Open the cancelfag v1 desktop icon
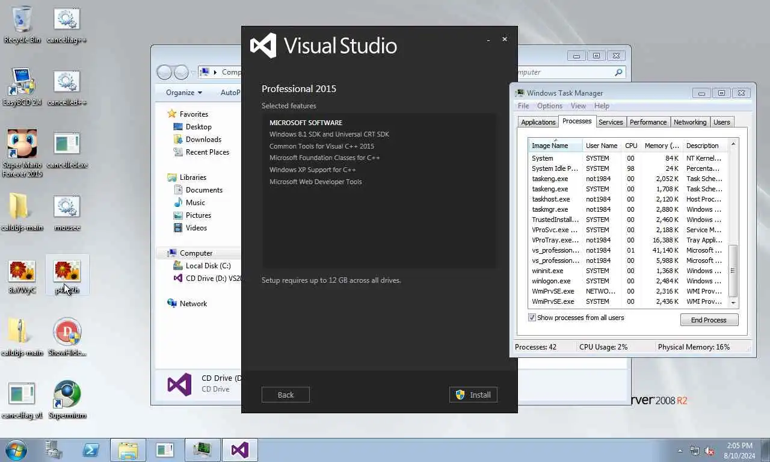The width and height of the screenshot is (770, 462). pos(22,400)
